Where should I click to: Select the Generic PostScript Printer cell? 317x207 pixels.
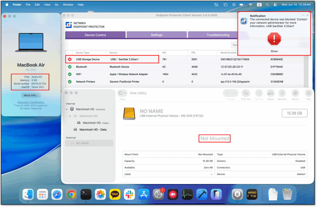tap(124, 82)
